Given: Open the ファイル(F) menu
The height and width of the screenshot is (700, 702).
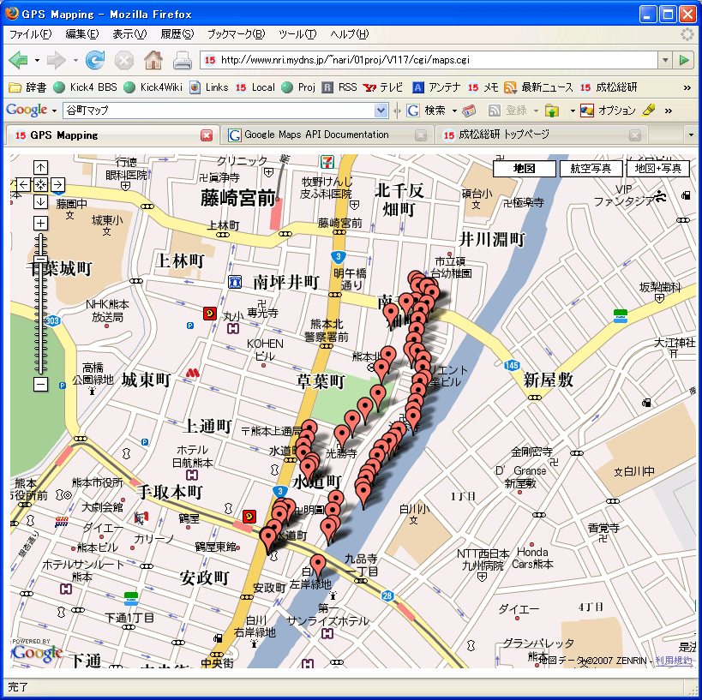Looking at the screenshot, I should point(31,34).
